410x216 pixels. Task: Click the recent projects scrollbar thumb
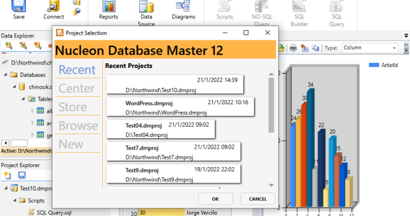pos(271,105)
